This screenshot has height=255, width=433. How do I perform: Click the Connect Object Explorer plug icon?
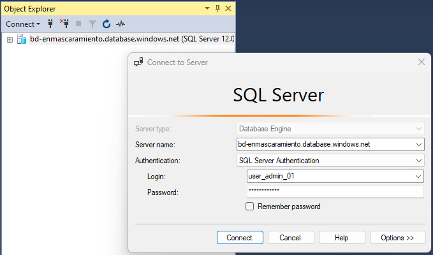tap(50, 24)
